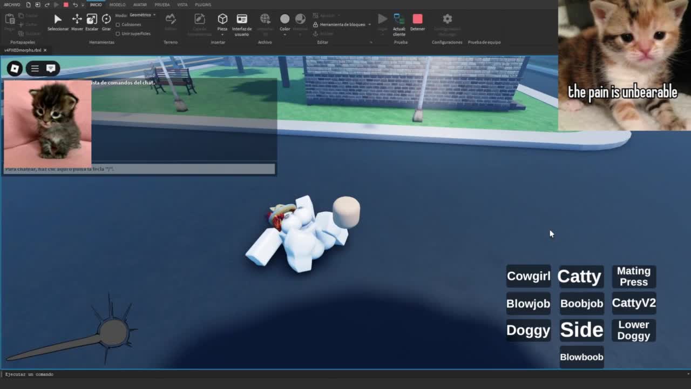
Task: Open the ARCHIVO menu
Action: click(12, 5)
